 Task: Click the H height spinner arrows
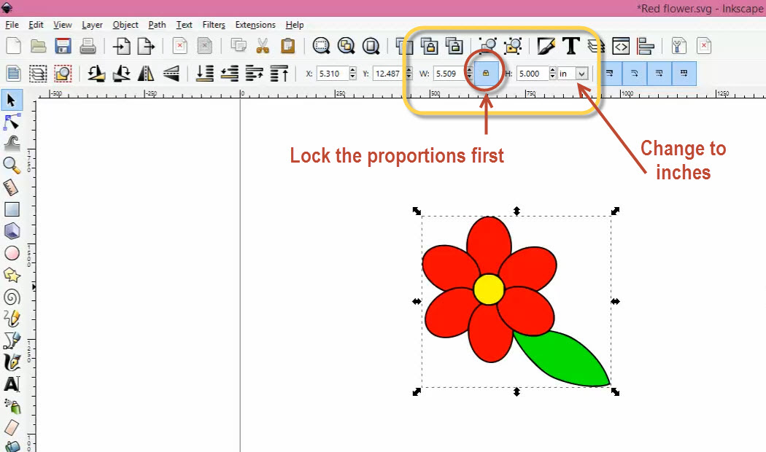tap(552, 74)
